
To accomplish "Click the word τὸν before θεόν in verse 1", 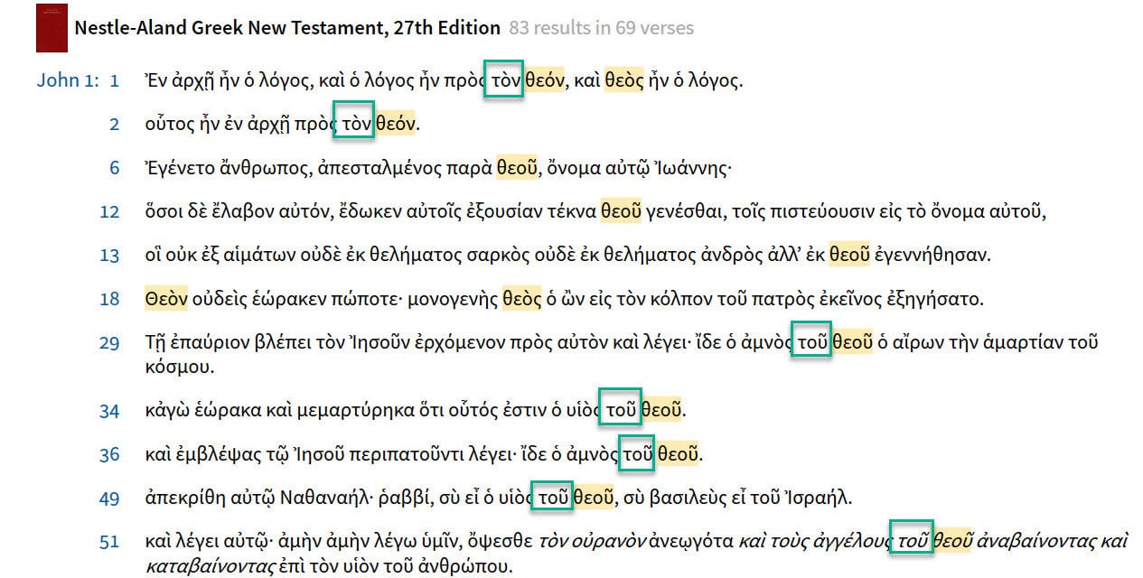I will (x=504, y=80).
